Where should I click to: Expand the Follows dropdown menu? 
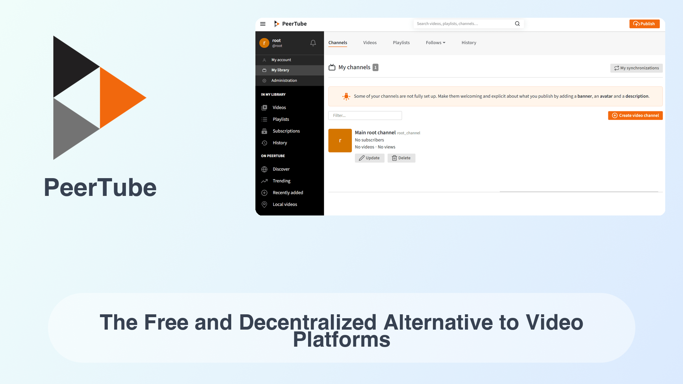pyautogui.click(x=435, y=43)
